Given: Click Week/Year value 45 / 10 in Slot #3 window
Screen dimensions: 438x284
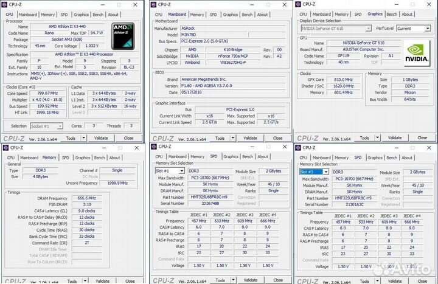Looking at the screenshot, I should coord(417,185).
